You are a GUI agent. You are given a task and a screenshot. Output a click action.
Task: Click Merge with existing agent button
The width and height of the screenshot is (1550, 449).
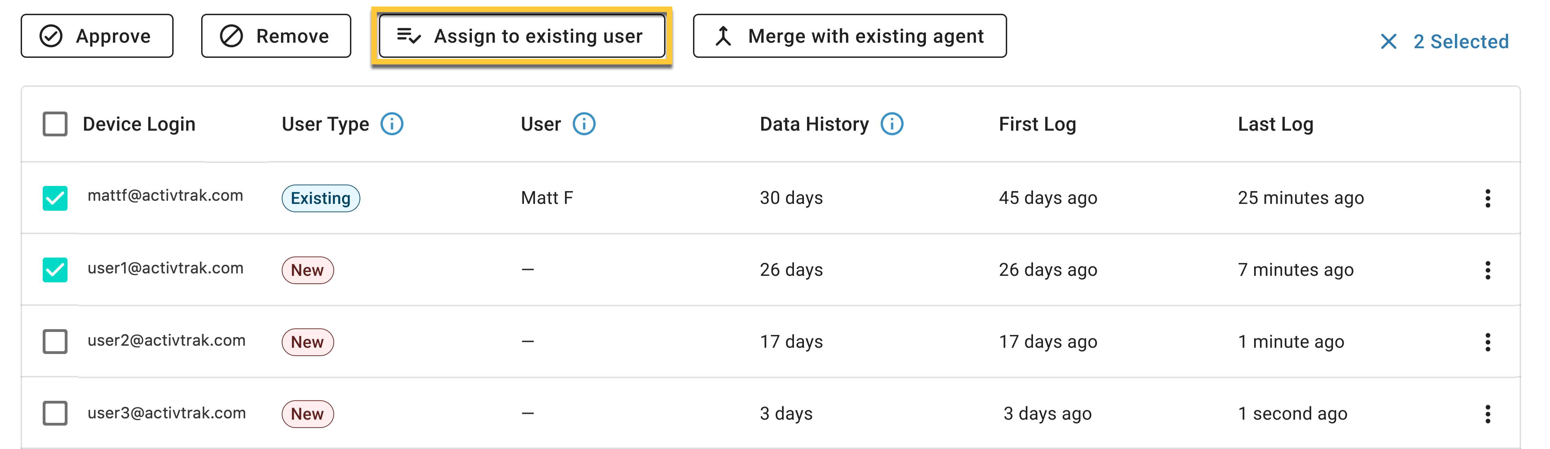coord(850,36)
